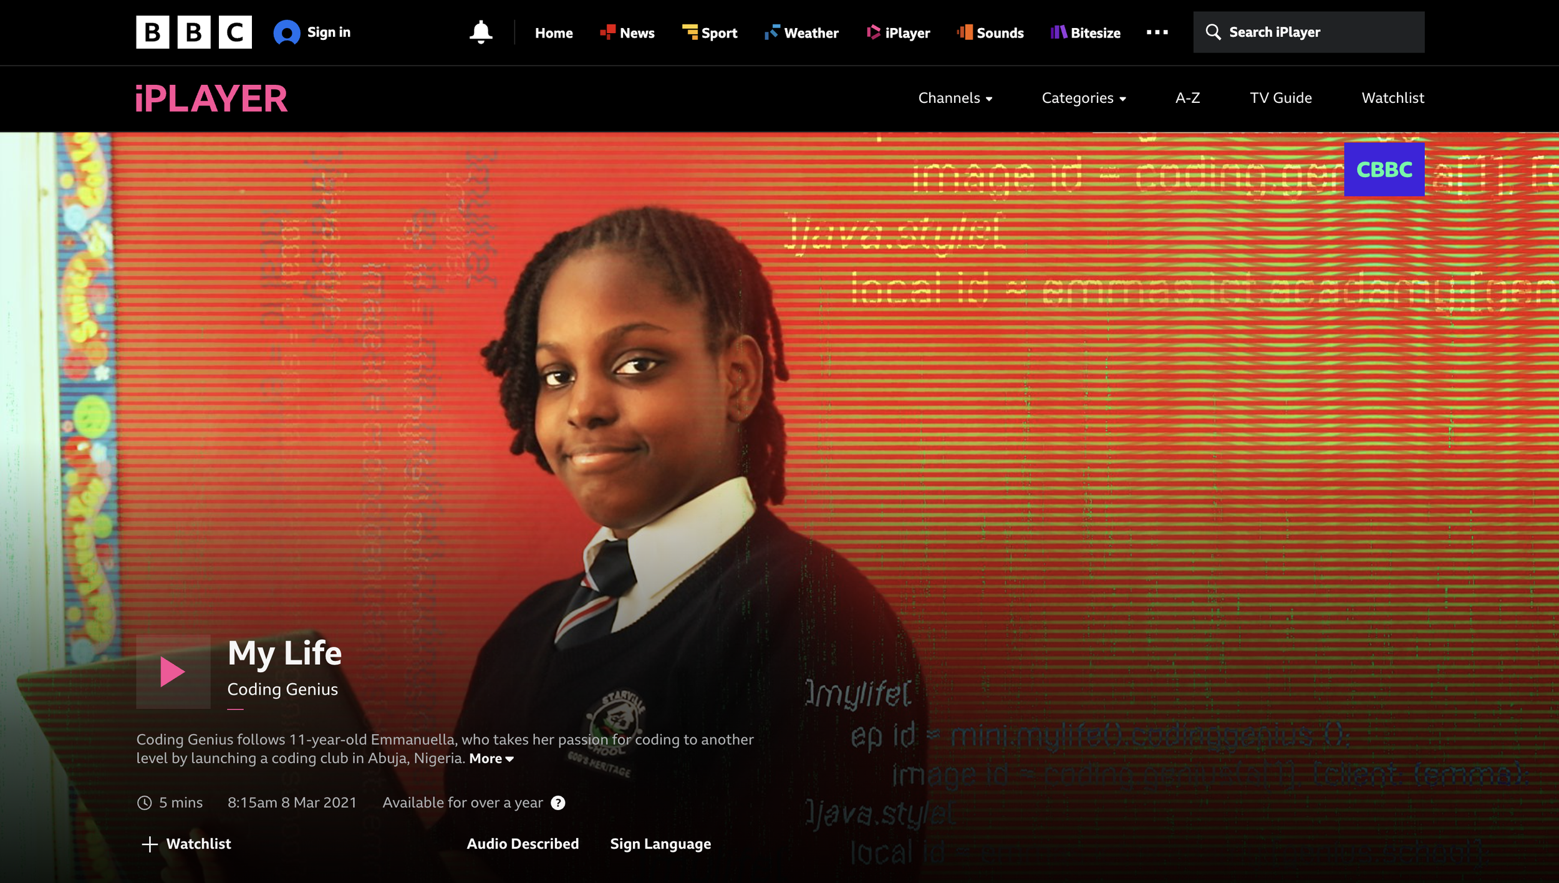The width and height of the screenshot is (1559, 883).
Task: Click the pink iPLAYER logo
Action: pos(211,99)
